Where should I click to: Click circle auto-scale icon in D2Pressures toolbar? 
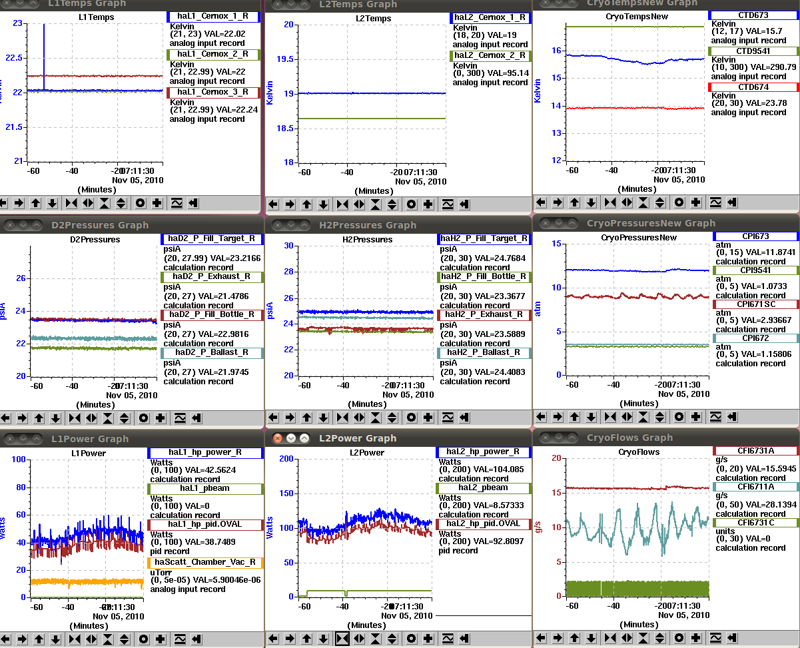tap(143, 418)
